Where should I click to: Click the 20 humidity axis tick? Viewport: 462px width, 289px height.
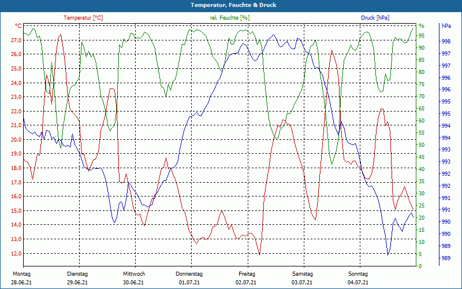(x=422, y=218)
